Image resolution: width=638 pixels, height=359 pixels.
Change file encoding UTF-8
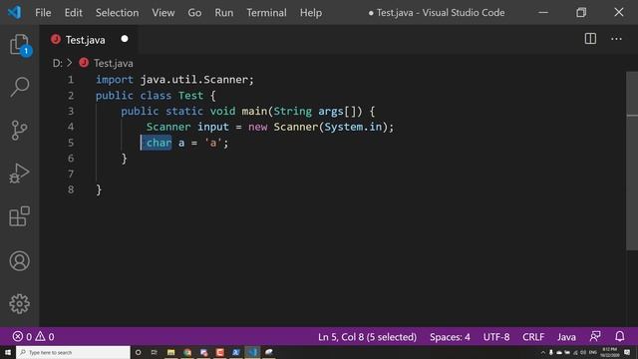(496, 337)
